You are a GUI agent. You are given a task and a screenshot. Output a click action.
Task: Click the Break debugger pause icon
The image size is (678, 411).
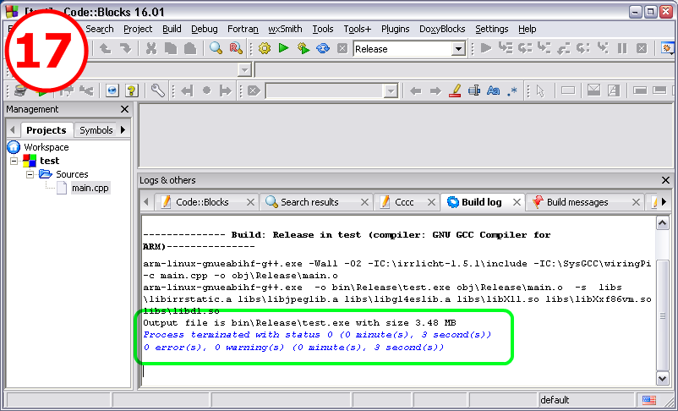(622, 48)
